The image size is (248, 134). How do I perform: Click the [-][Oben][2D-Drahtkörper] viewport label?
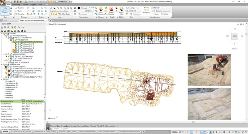tap(56, 24)
